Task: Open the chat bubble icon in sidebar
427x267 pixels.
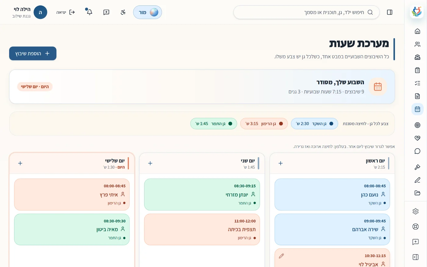Action: [x=417, y=151]
